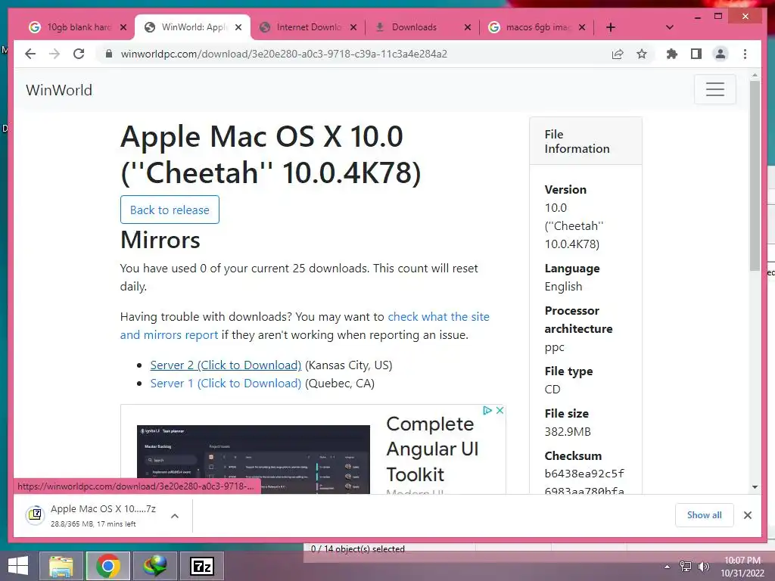
Task: Switch to the Internet Download tab
Action: pos(309,27)
